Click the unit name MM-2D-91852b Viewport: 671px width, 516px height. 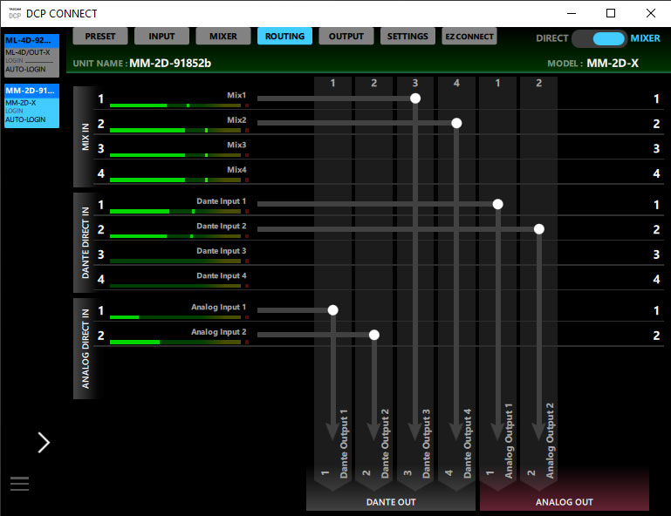click(x=170, y=64)
